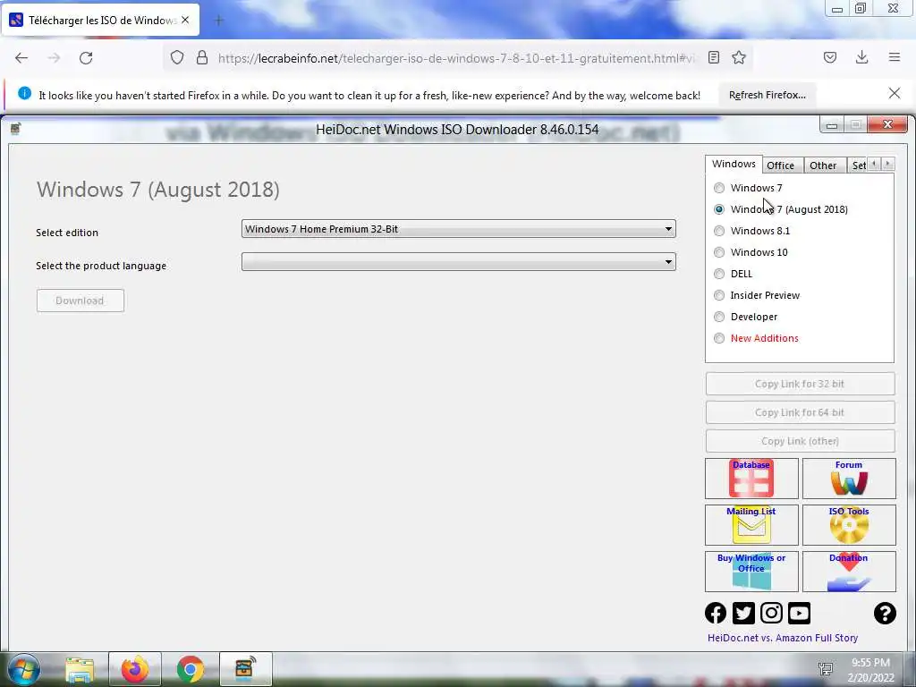Toggle Firefox reader view icon
The image size is (916, 687).
(713, 57)
